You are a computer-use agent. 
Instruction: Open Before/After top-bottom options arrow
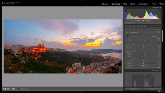(x=16, y=89)
